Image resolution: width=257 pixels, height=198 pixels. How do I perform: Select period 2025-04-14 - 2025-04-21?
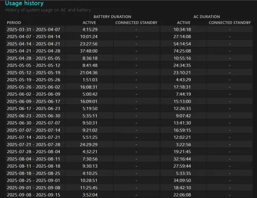[33, 44]
